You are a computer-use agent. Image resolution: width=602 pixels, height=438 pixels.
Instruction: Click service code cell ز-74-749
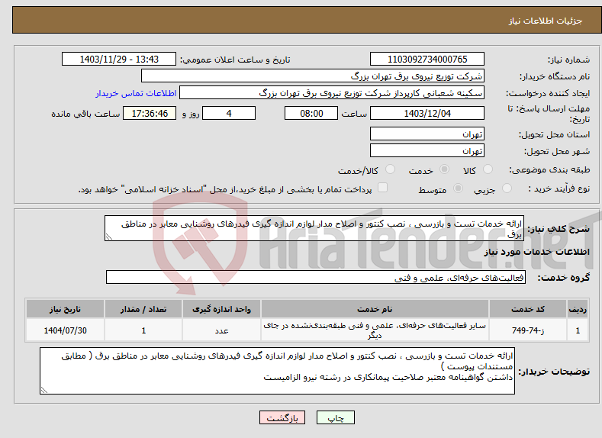(528, 330)
